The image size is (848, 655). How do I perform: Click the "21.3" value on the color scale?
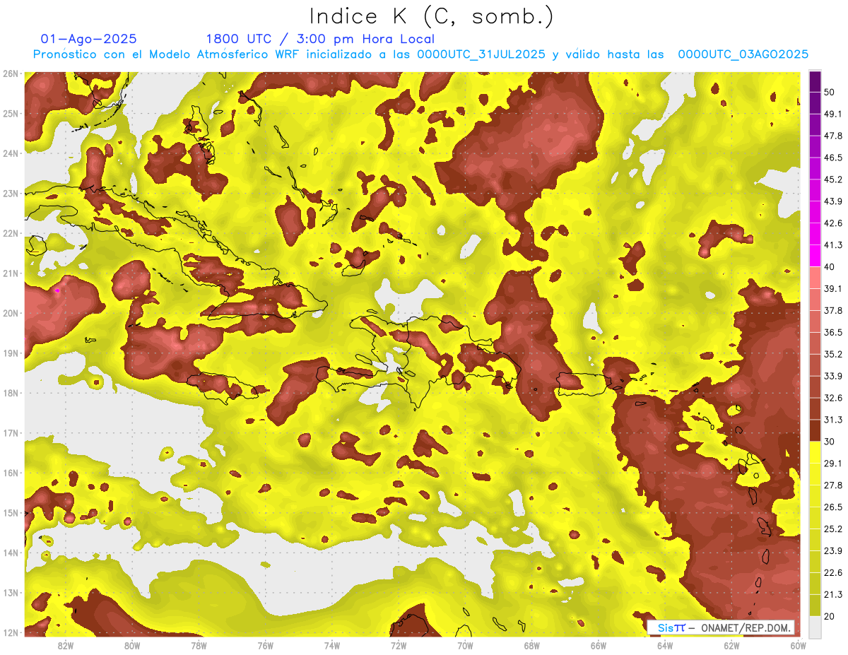point(832,595)
